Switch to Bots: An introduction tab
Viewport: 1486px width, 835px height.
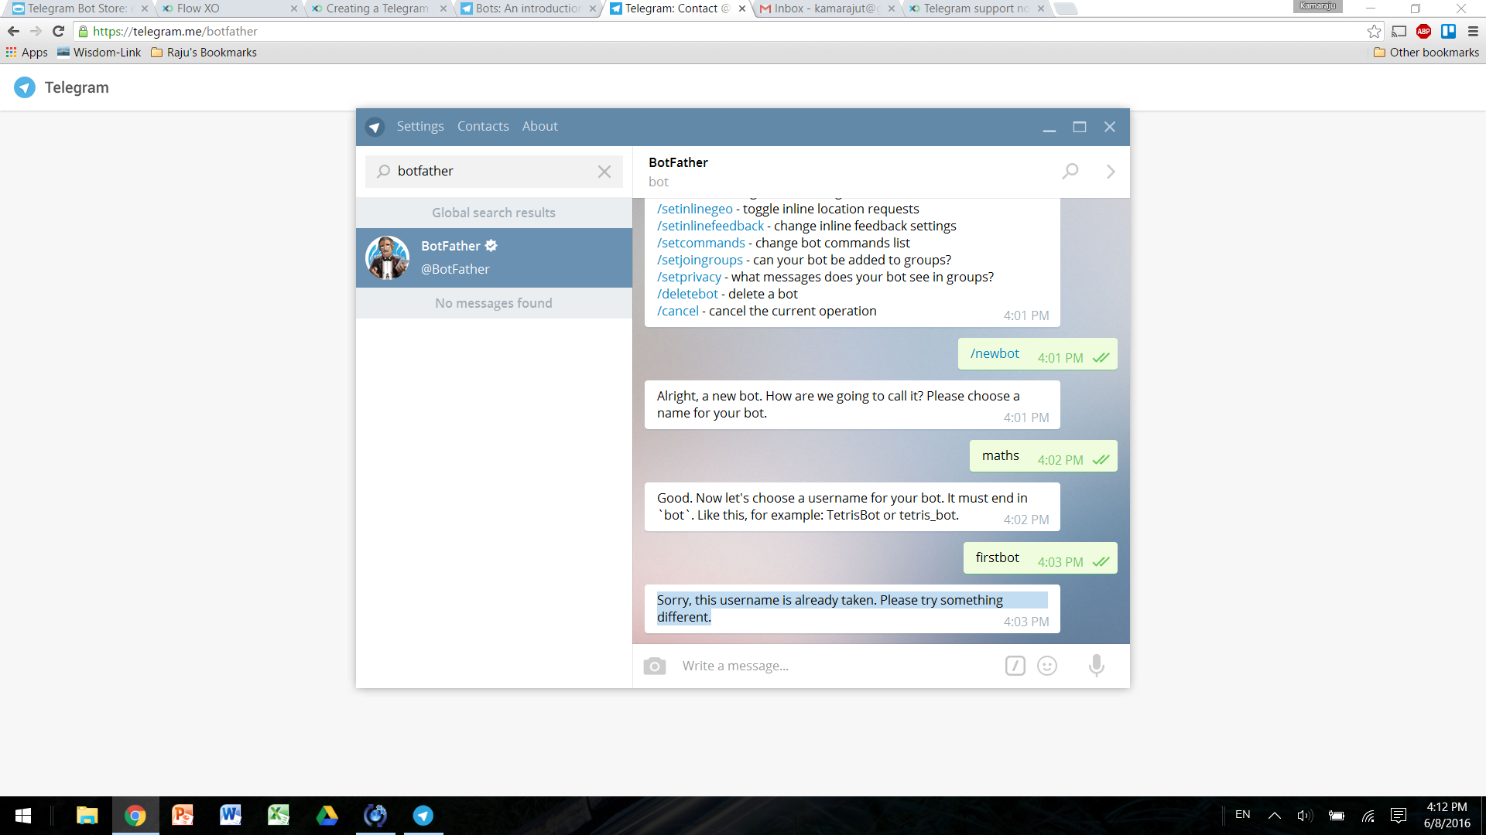[x=527, y=9]
